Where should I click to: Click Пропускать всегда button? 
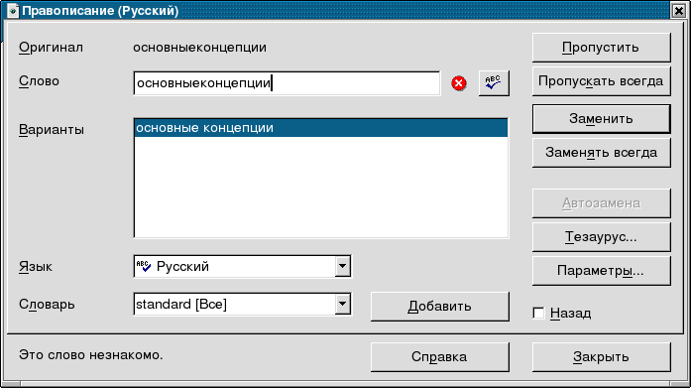point(601,81)
